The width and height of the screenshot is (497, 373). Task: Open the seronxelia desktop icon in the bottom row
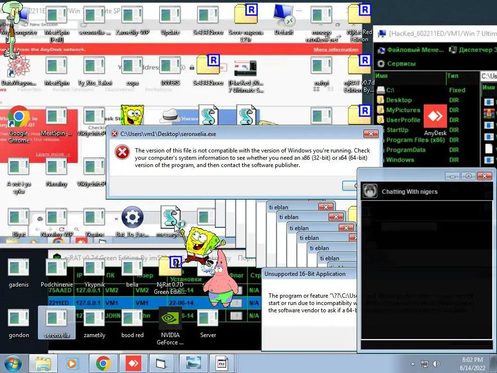57,322
